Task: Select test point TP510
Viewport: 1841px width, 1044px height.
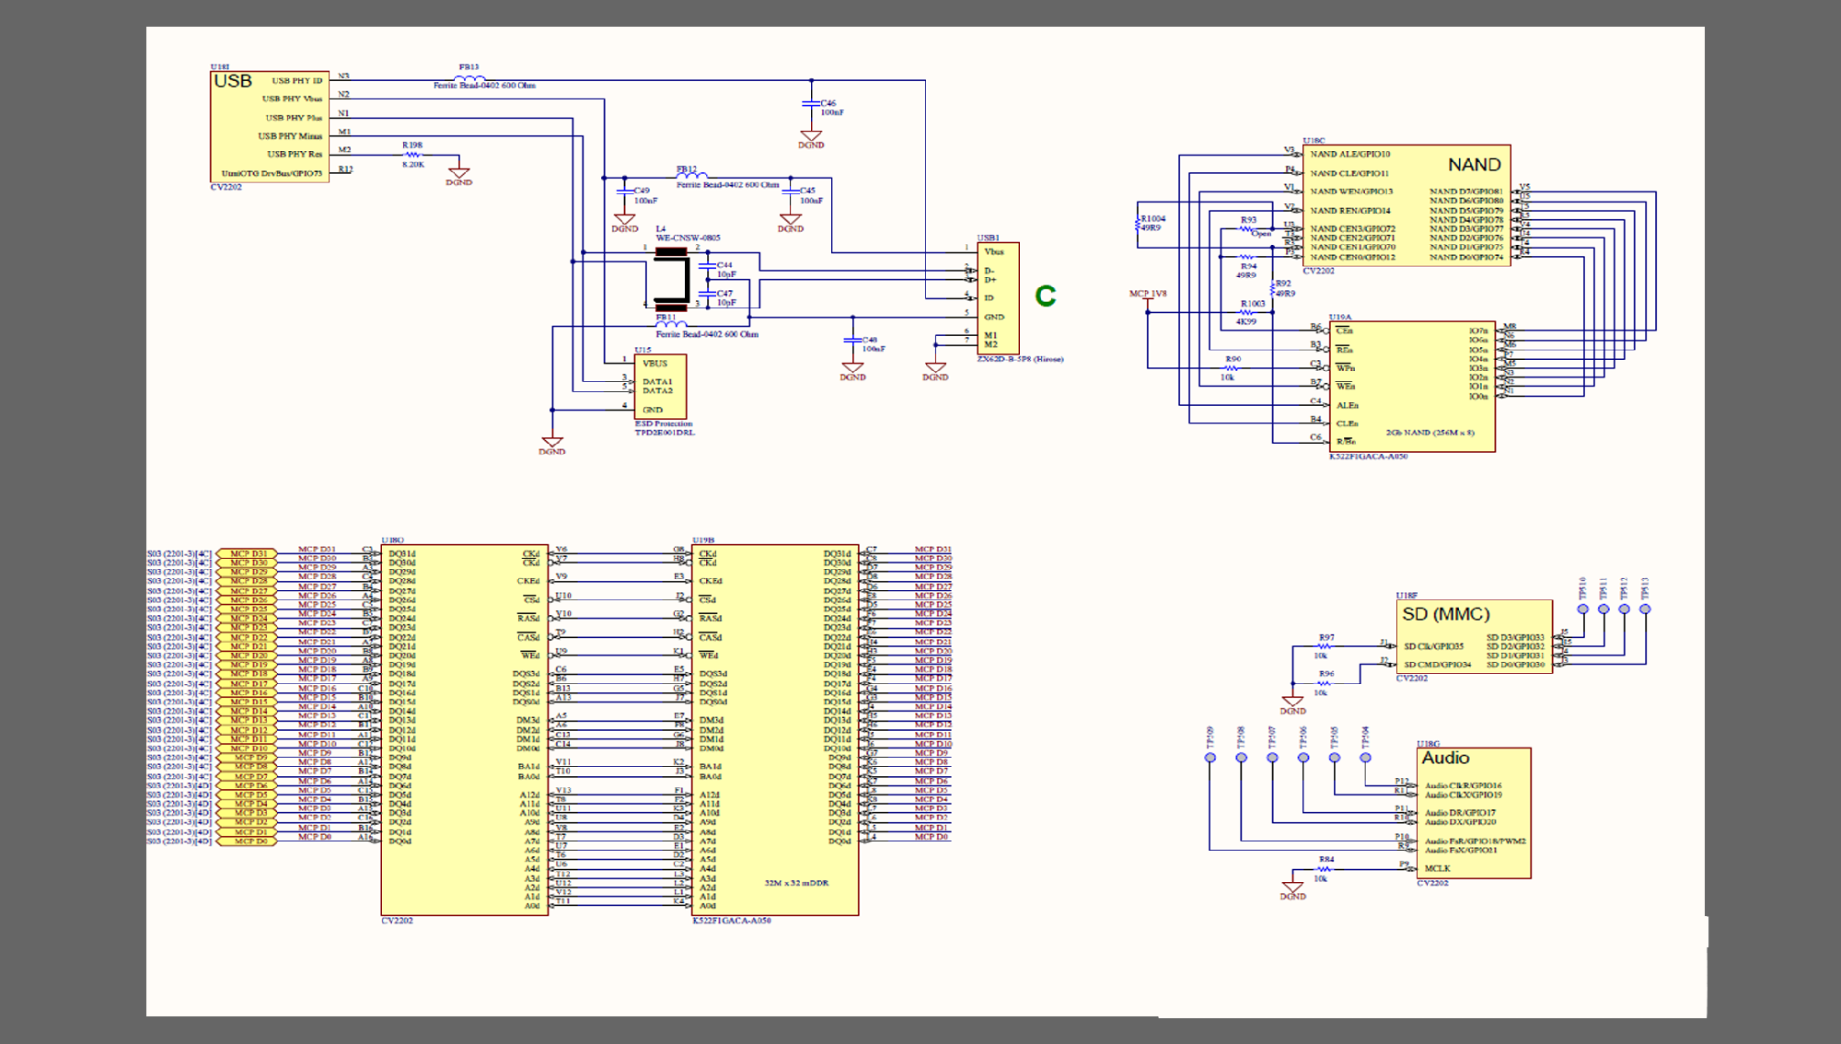Action: (1582, 609)
